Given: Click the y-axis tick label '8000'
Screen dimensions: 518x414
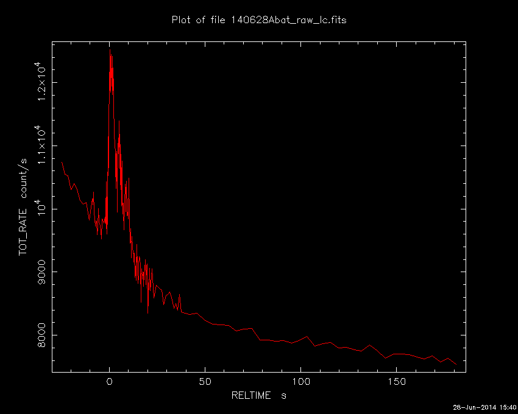Looking at the screenshot, I should click(x=41, y=335).
